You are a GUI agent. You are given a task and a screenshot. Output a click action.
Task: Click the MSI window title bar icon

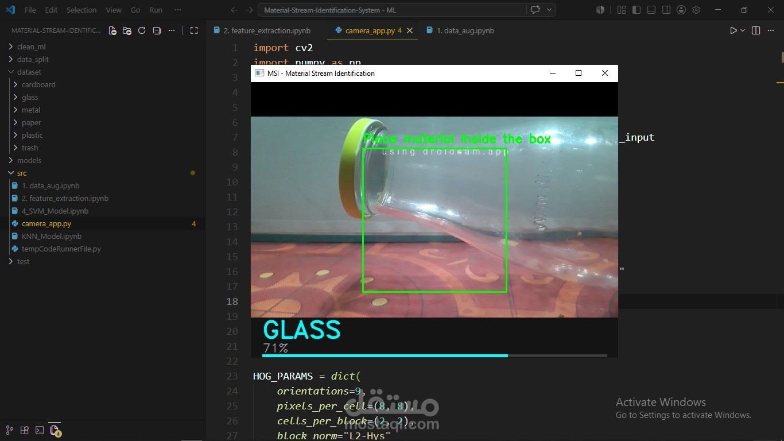click(259, 73)
